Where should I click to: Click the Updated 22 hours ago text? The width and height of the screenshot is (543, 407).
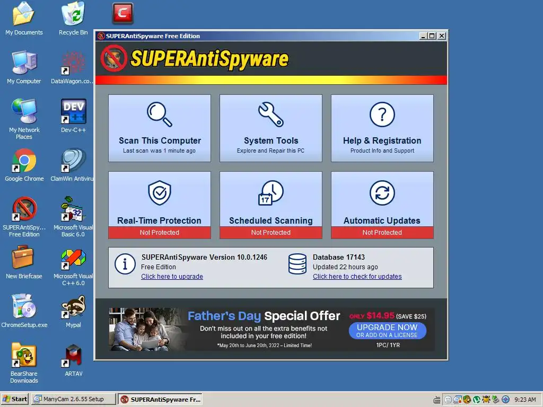coord(345,267)
